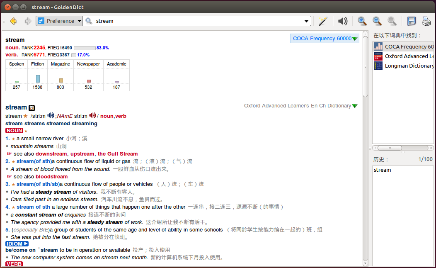Go back with the yellow left arrow

pos(13,21)
